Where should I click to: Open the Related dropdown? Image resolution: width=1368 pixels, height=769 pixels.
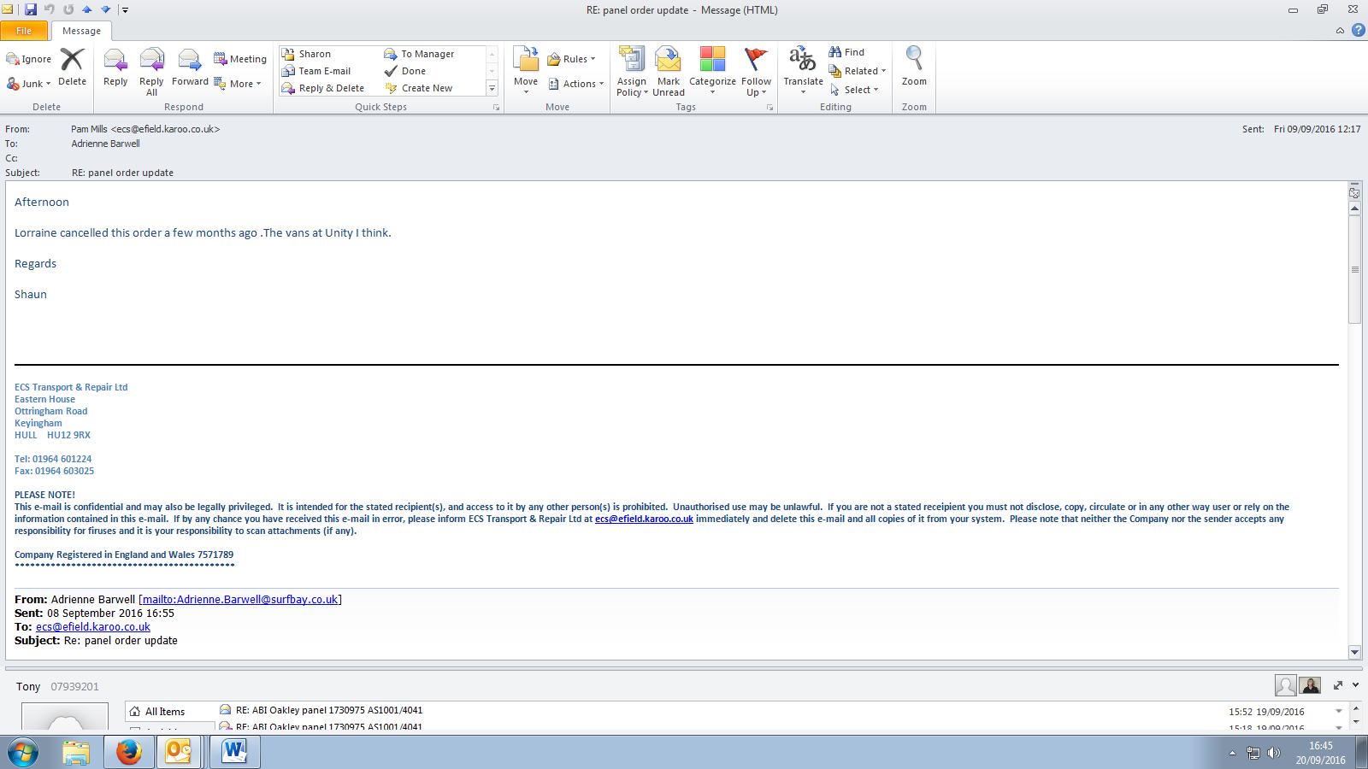pyautogui.click(x=858, y=71)
